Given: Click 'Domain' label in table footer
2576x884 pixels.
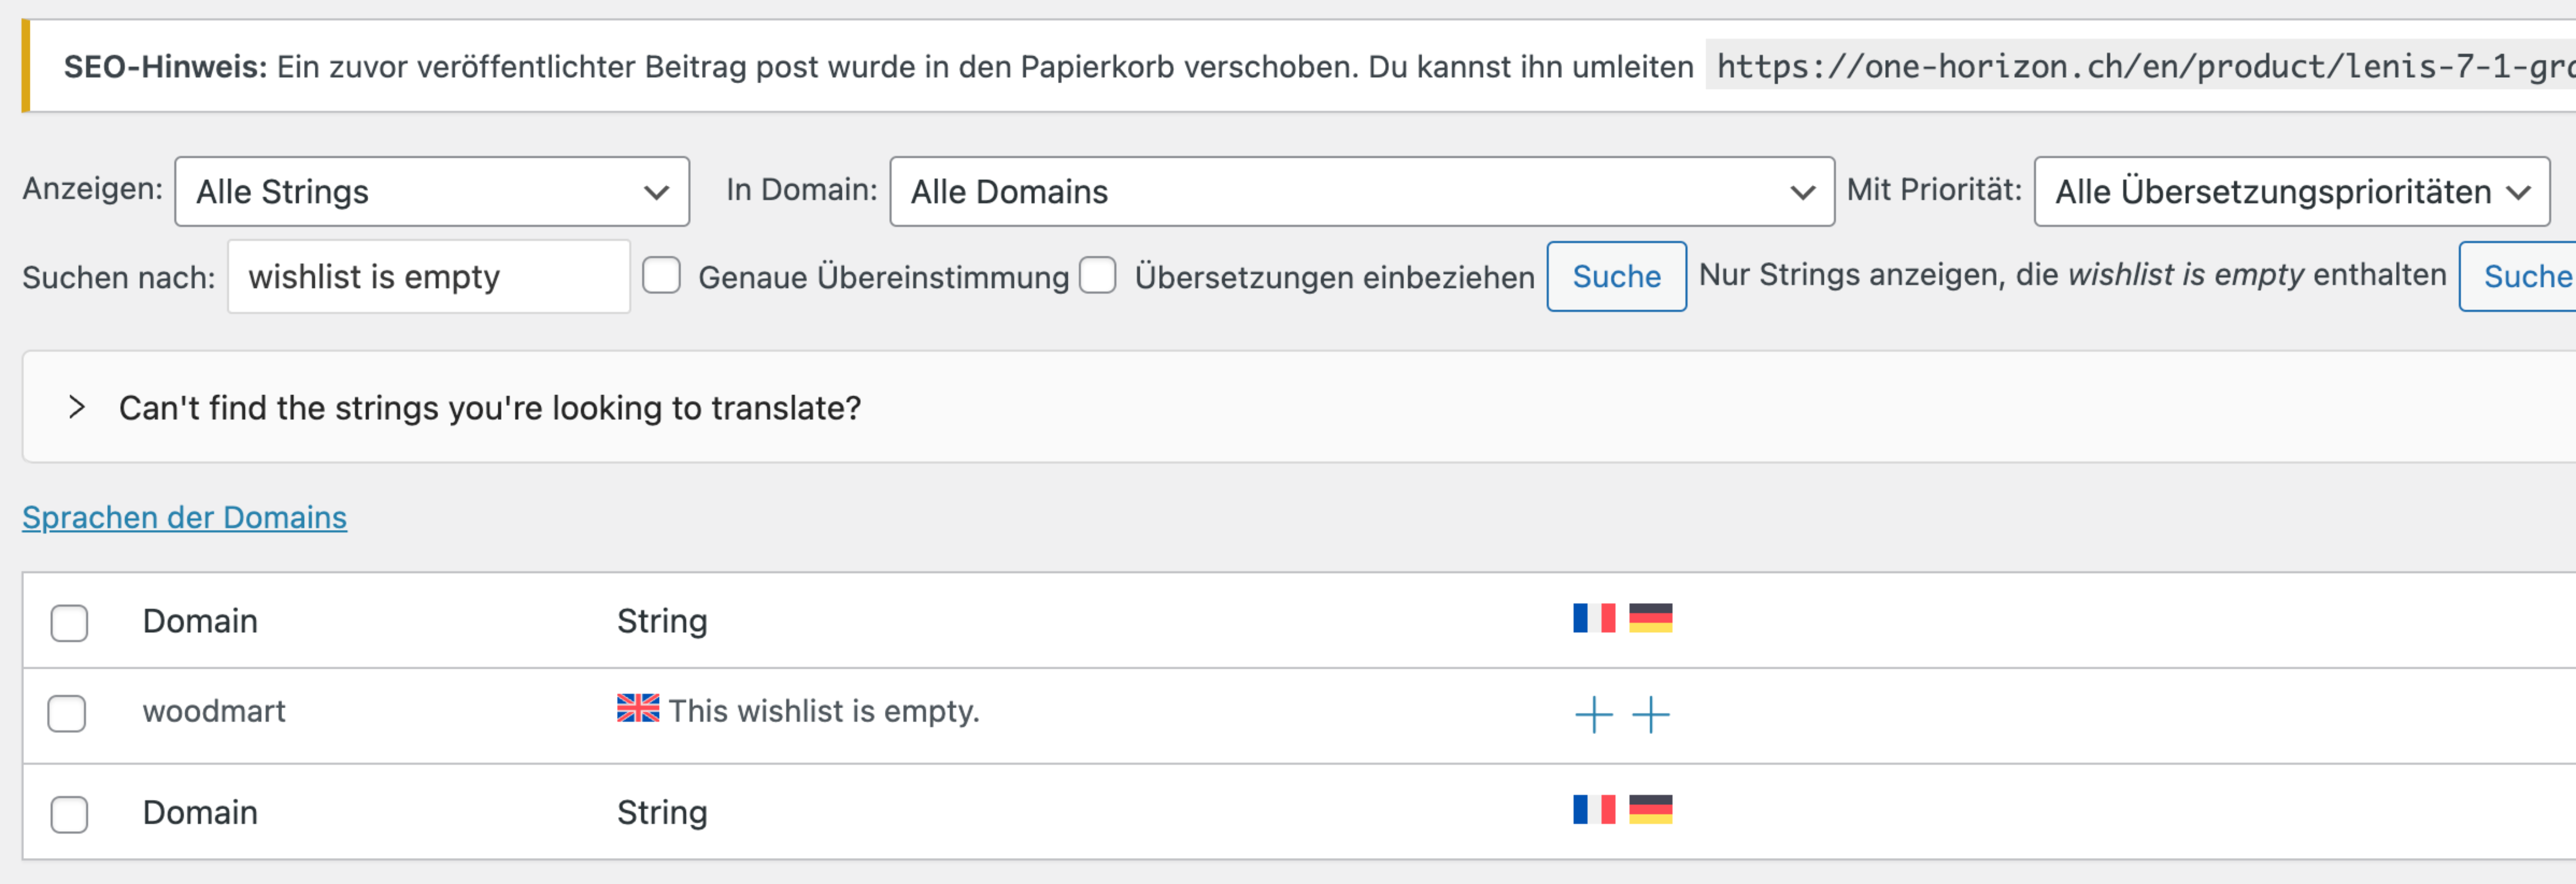Looking at the screenshot, I should pyautogui.click(x=200, y=812).
